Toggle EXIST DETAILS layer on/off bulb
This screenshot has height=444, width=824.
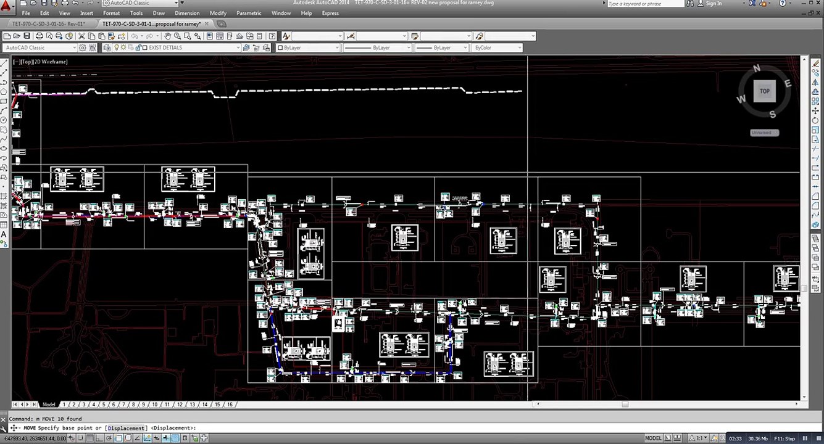click(x=116, y=47)
